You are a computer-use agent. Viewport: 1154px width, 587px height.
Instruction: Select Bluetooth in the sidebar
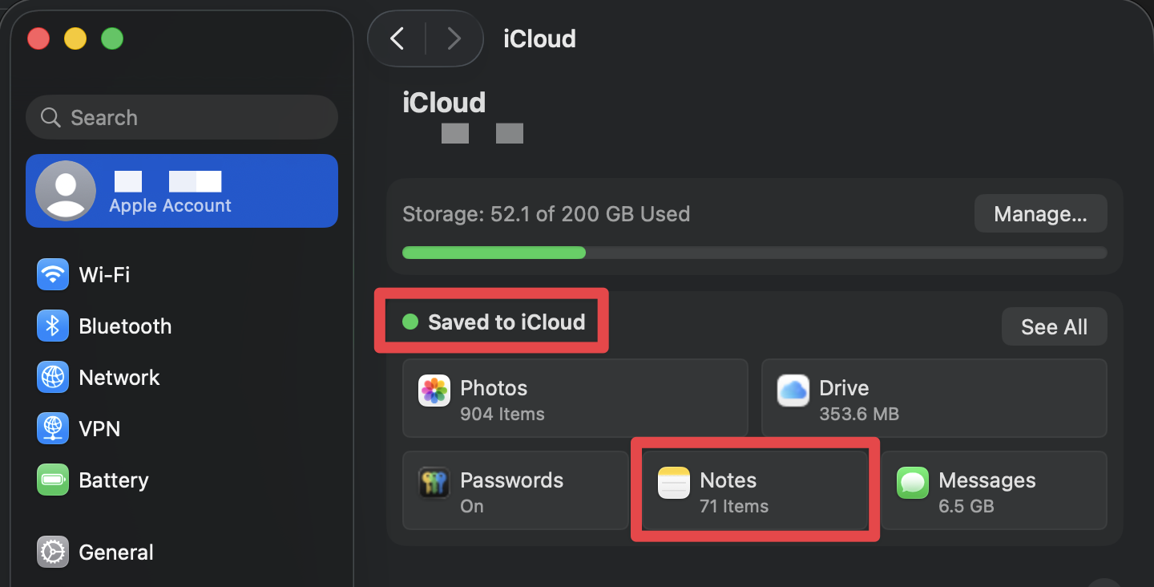pos(124,326)
